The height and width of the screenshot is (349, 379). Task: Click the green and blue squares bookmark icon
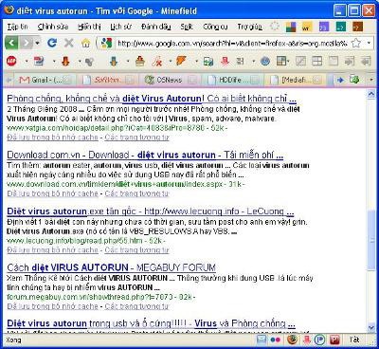pyautogui.click(x=291, y=28)
